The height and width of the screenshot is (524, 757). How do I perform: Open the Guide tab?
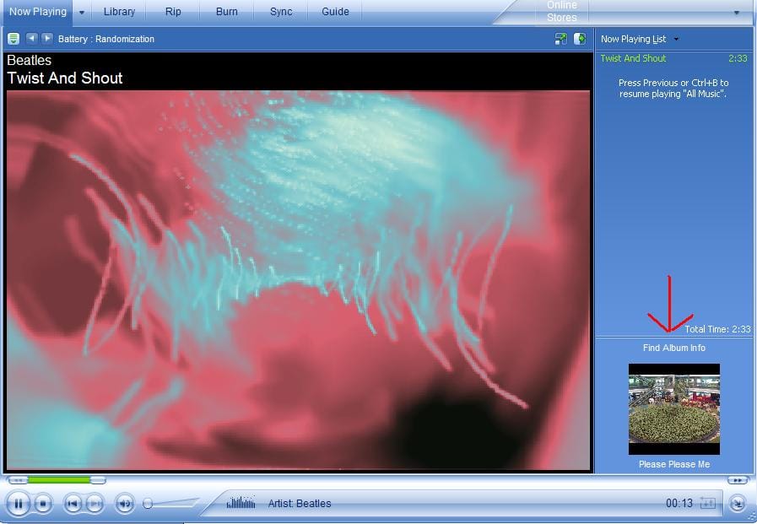[x=335, y=12]
